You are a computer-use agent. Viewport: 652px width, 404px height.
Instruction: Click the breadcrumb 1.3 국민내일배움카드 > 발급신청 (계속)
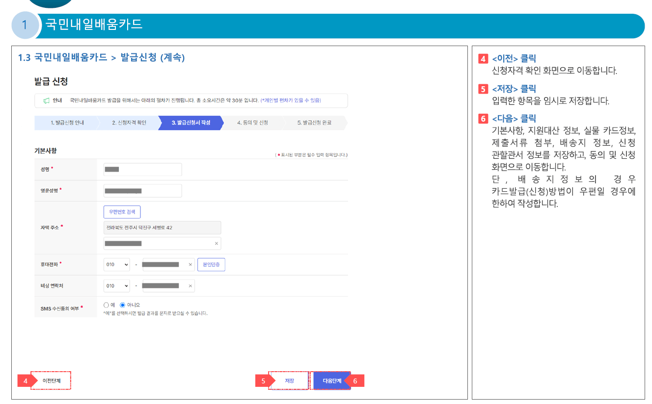[102, 57]
